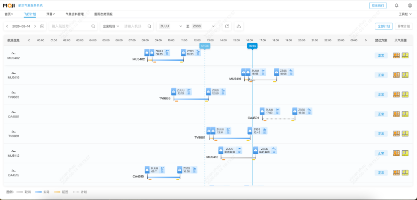Click 正常 suggestion for CA4515
Image resolution: width=417 pixels, height=200 pixels.
pyautogui.click(x=381, y=172)
